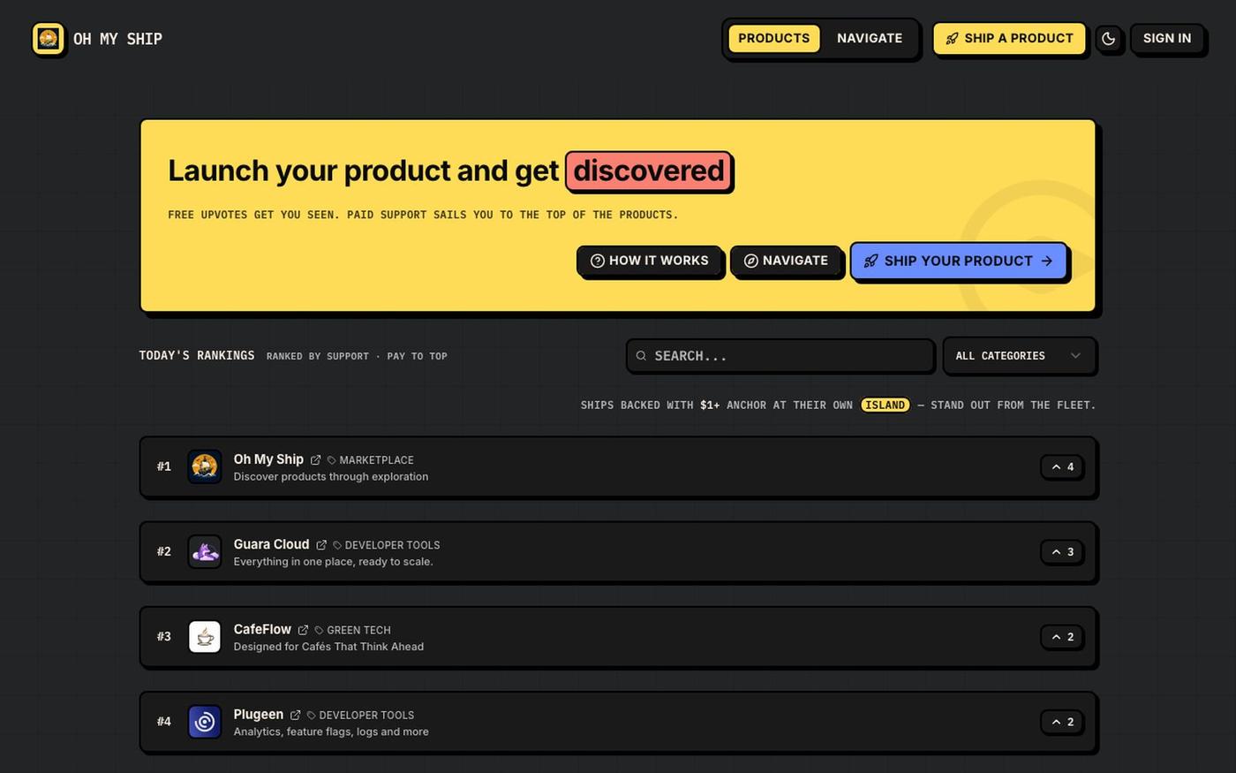Upvote Plugeen product
Viewport: 1236px width, 773px height.
(1062, 722)
